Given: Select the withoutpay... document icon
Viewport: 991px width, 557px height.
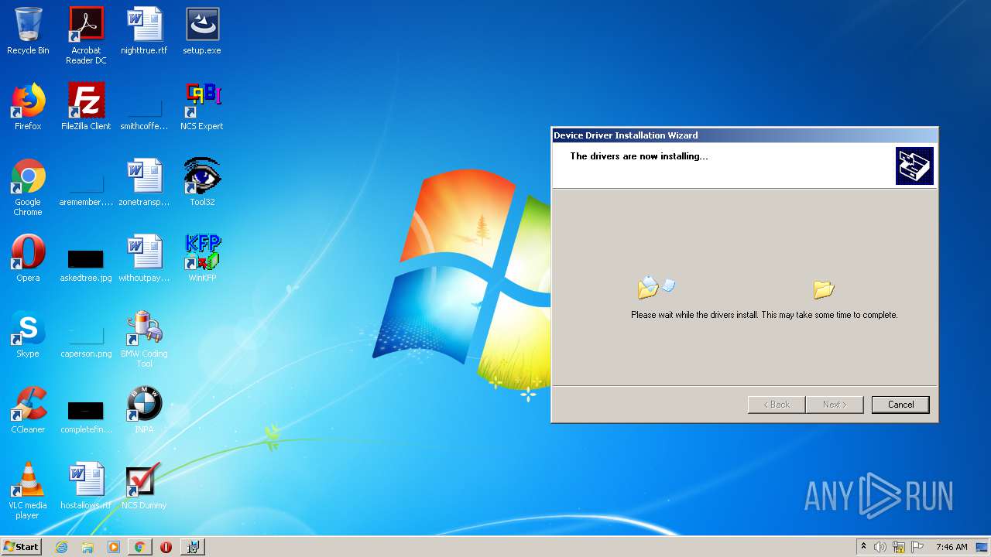Looking at the screenshot, I should coord(144,258).
